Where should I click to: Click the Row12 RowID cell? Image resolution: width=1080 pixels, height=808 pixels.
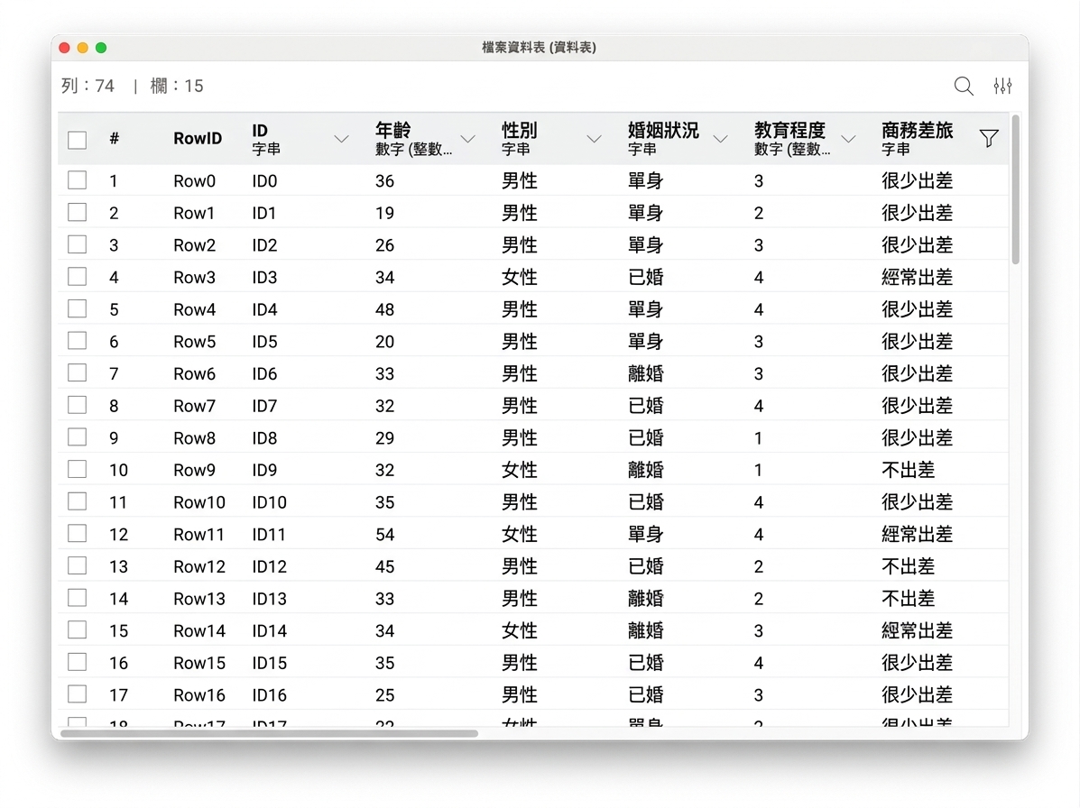pos(199,566)
